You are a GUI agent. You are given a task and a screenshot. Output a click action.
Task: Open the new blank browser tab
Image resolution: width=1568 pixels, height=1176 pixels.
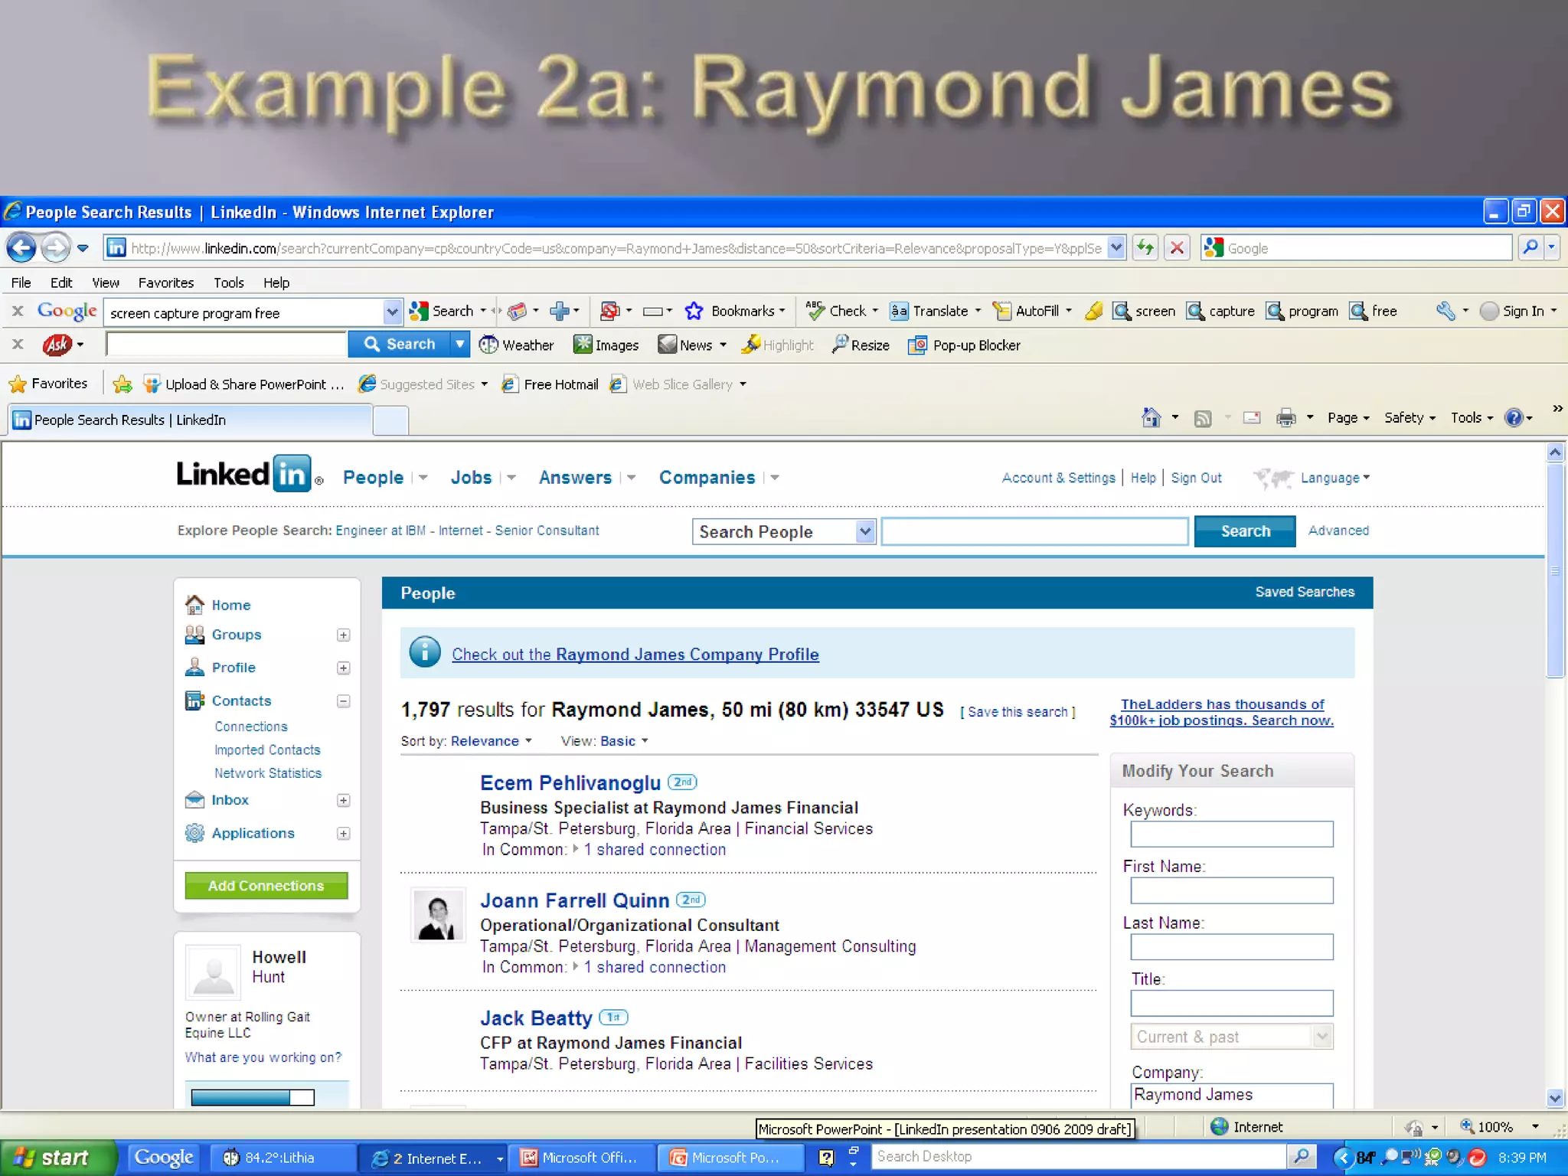tap(390, 420)
